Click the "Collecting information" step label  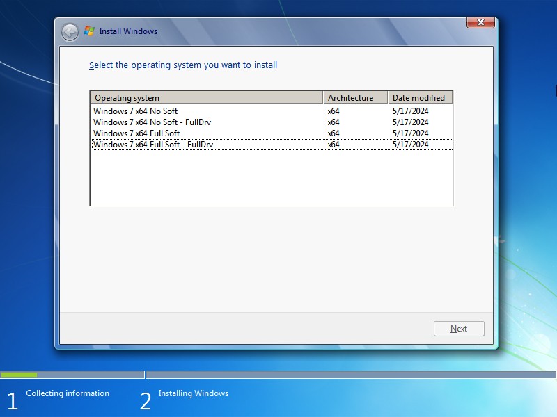click(67, 393)
